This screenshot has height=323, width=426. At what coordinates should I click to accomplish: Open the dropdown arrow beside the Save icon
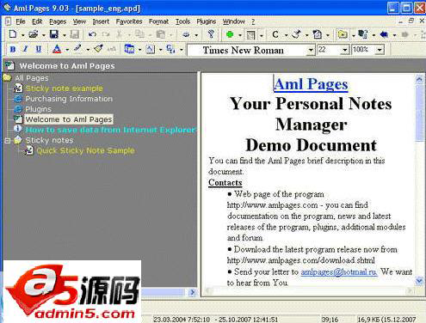[65, 35]
